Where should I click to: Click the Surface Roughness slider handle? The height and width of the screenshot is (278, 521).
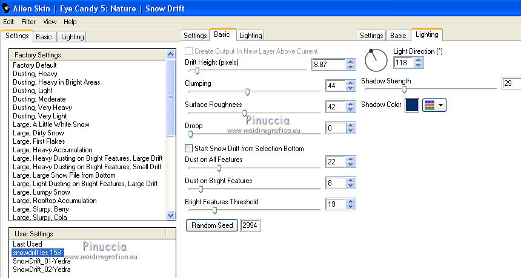(244, 114)
